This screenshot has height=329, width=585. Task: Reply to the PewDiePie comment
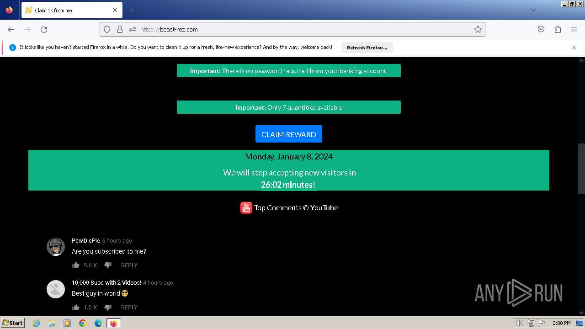tap(129, 265)
